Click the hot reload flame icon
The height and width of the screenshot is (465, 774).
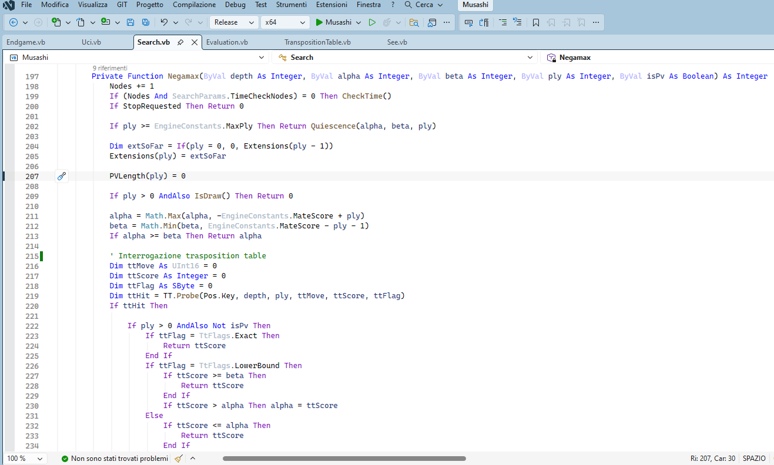[x=387, y=22]
